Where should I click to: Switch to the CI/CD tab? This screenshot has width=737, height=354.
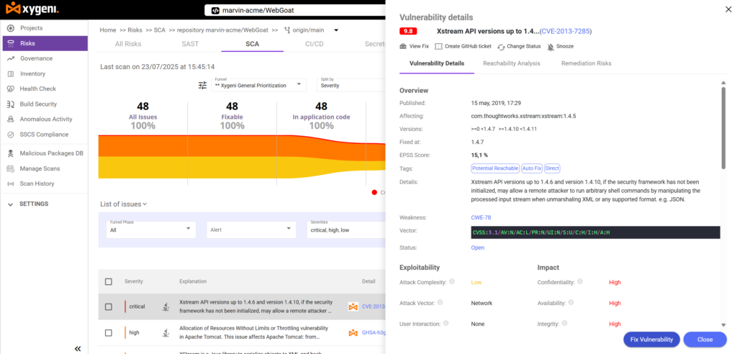314,44
